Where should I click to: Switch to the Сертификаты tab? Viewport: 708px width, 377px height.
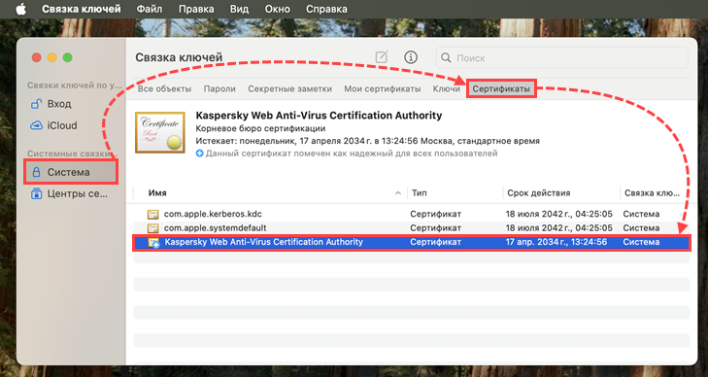501,89
